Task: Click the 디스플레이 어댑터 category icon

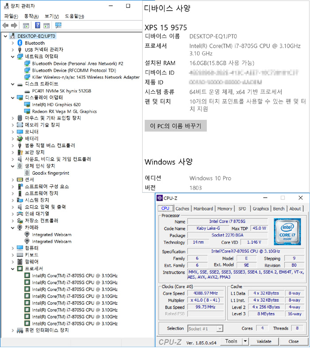Action: (x=20, y=98)
